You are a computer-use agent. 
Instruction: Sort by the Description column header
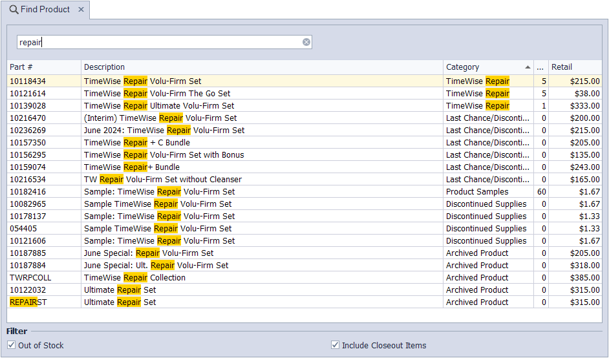pos(262,67)
